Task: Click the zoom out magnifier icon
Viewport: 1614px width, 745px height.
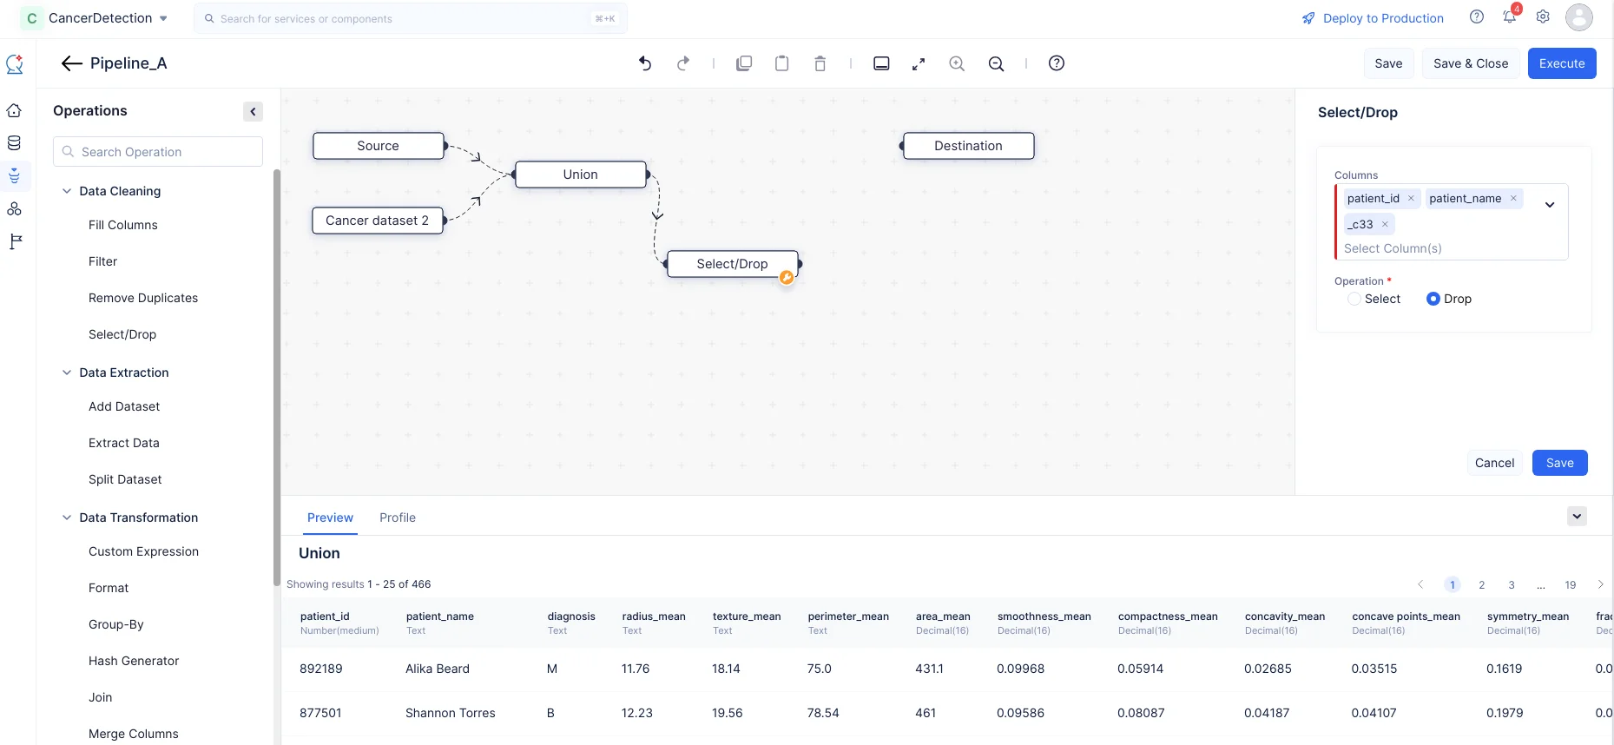Action: (997, 63)
